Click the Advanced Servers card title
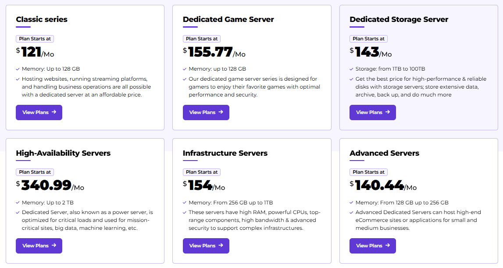This screenshot has height=268, width=503. point(384,153)
